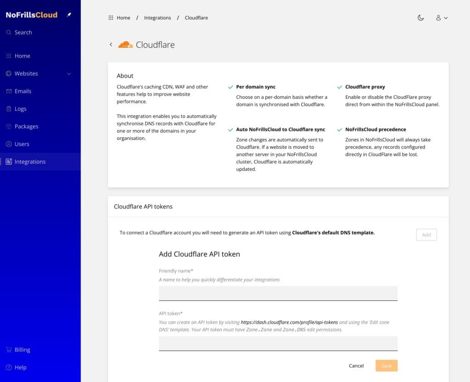The height and width of the screenshot is (382, 470).
Task: Open Help from the sidebar bottom
Action: (20, 367)
